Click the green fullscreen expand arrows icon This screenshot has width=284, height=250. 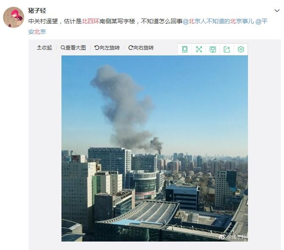pyautogui.click(x=199, y=49)
